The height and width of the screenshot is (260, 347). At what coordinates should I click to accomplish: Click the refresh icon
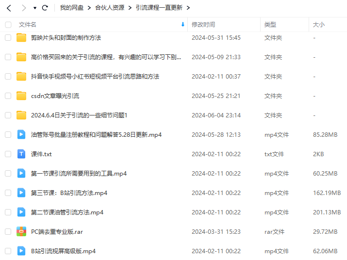45,8
